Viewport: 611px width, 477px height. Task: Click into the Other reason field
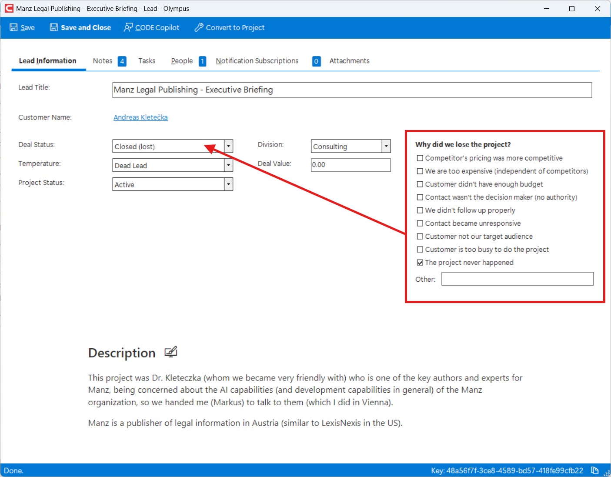[x=518, y=279]
